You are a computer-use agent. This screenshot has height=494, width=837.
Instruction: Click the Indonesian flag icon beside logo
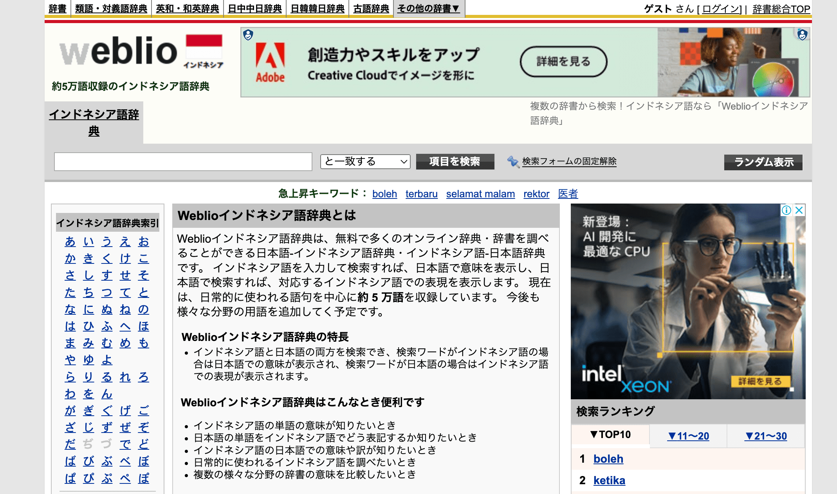point(204,47)
